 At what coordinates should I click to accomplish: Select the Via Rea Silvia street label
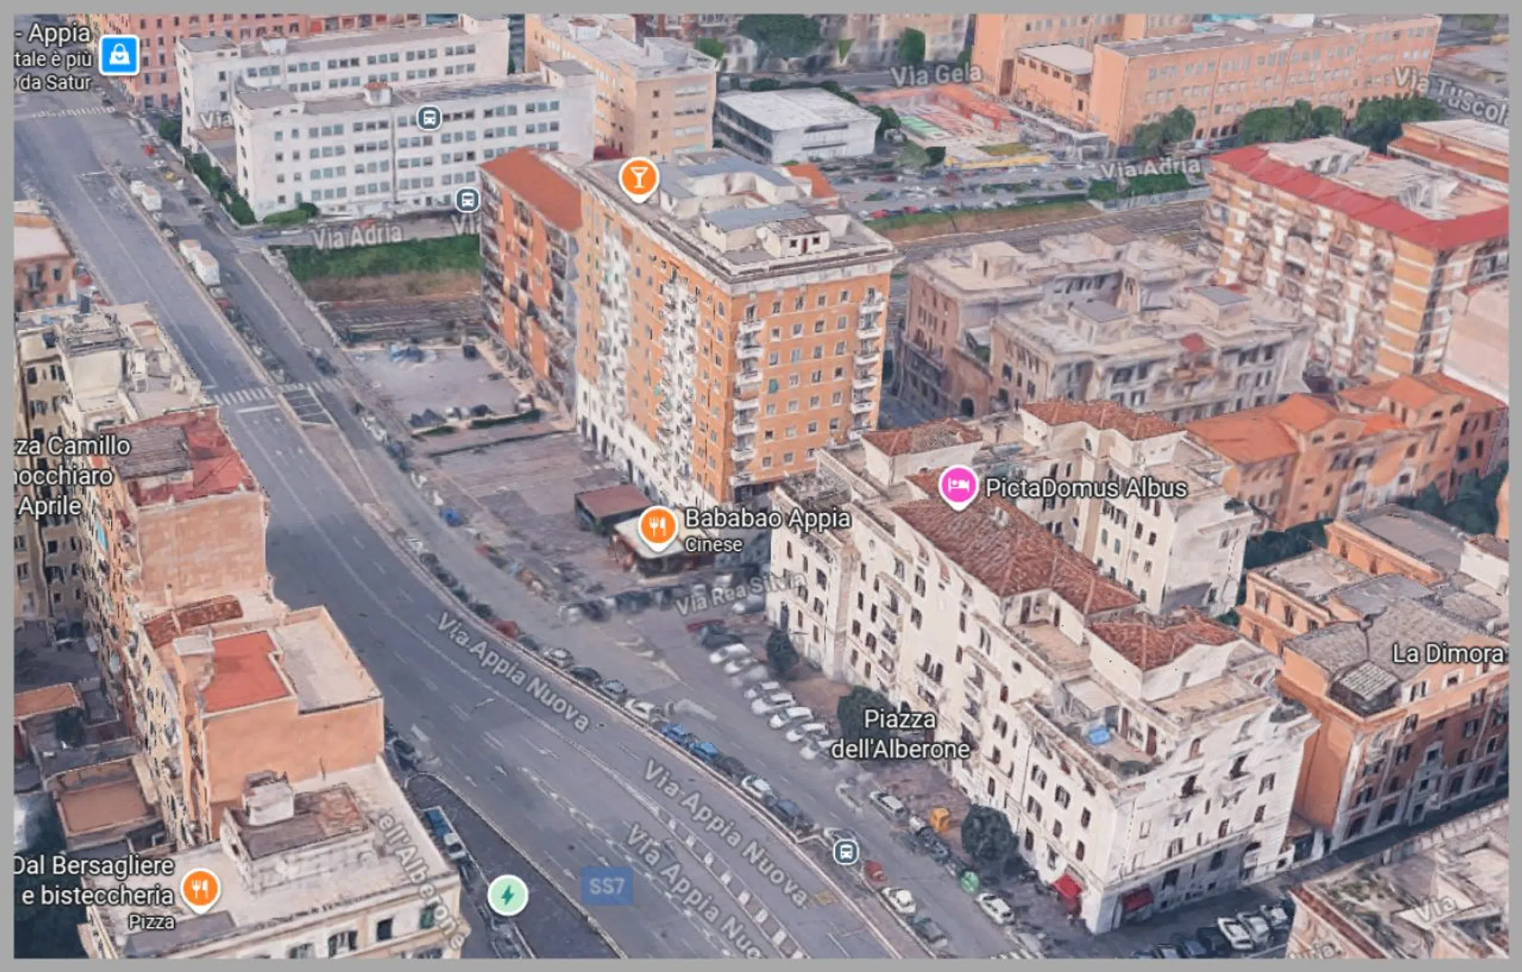pos(740,593)
